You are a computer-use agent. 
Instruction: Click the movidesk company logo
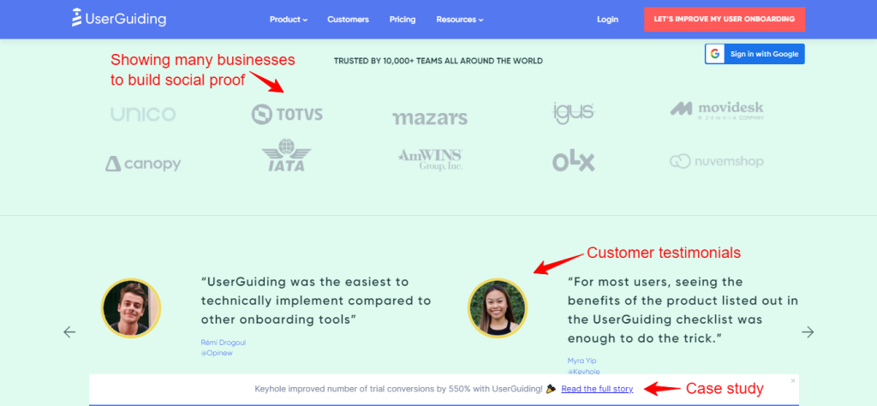(x=717, y=110)
